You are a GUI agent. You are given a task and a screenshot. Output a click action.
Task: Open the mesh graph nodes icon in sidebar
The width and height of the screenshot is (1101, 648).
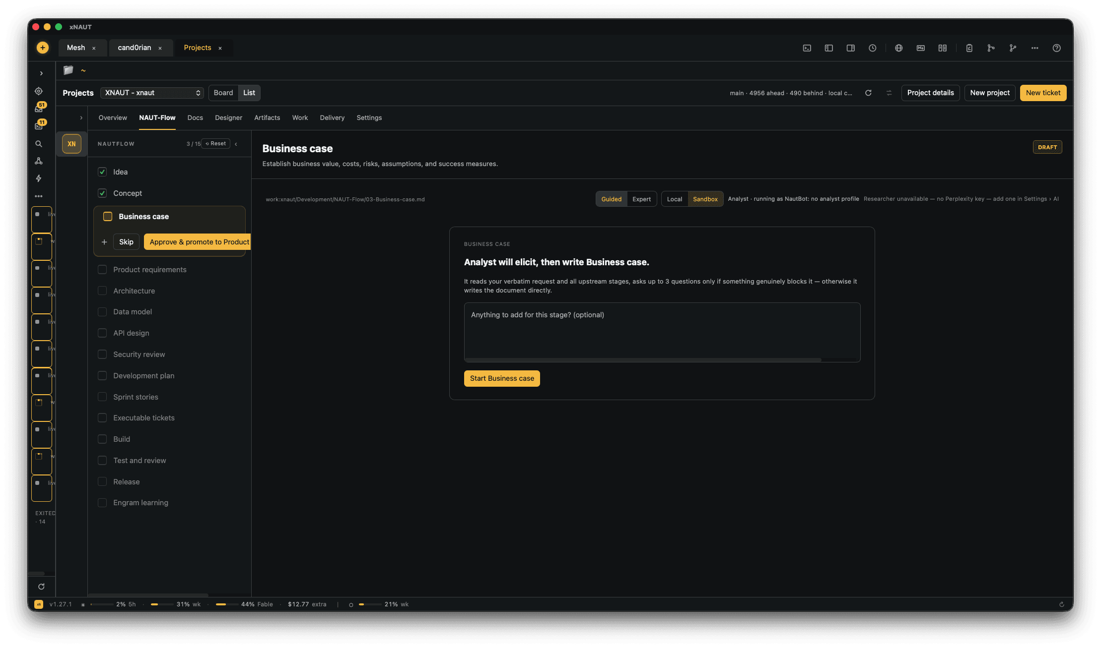[39, 161]
